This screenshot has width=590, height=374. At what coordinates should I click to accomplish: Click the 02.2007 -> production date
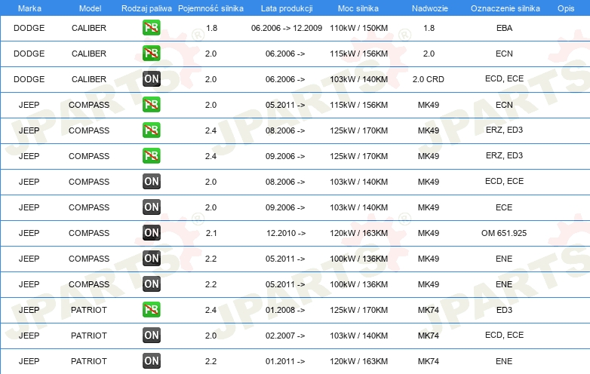click(x=285, y=336)
